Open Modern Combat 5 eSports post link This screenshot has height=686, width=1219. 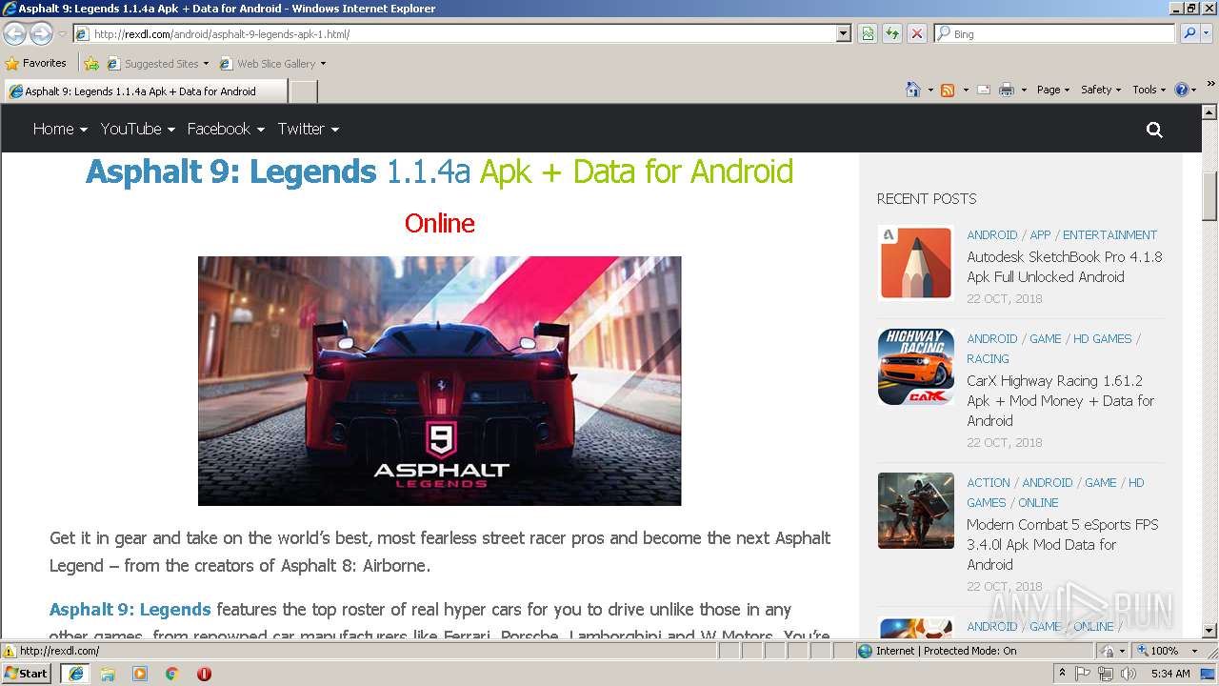[x=1063, y=544]
